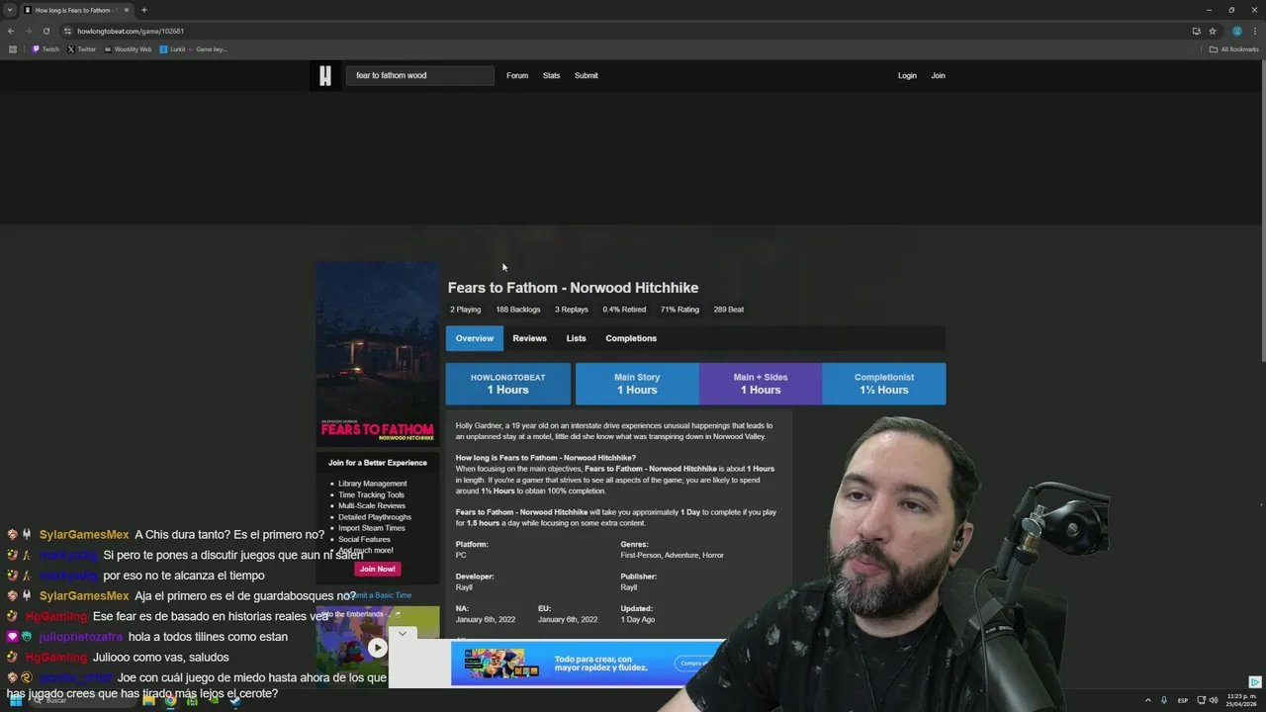Screen dimensions: 1266x712
Task: Click the Login link
Action: (x=907, y=75)
